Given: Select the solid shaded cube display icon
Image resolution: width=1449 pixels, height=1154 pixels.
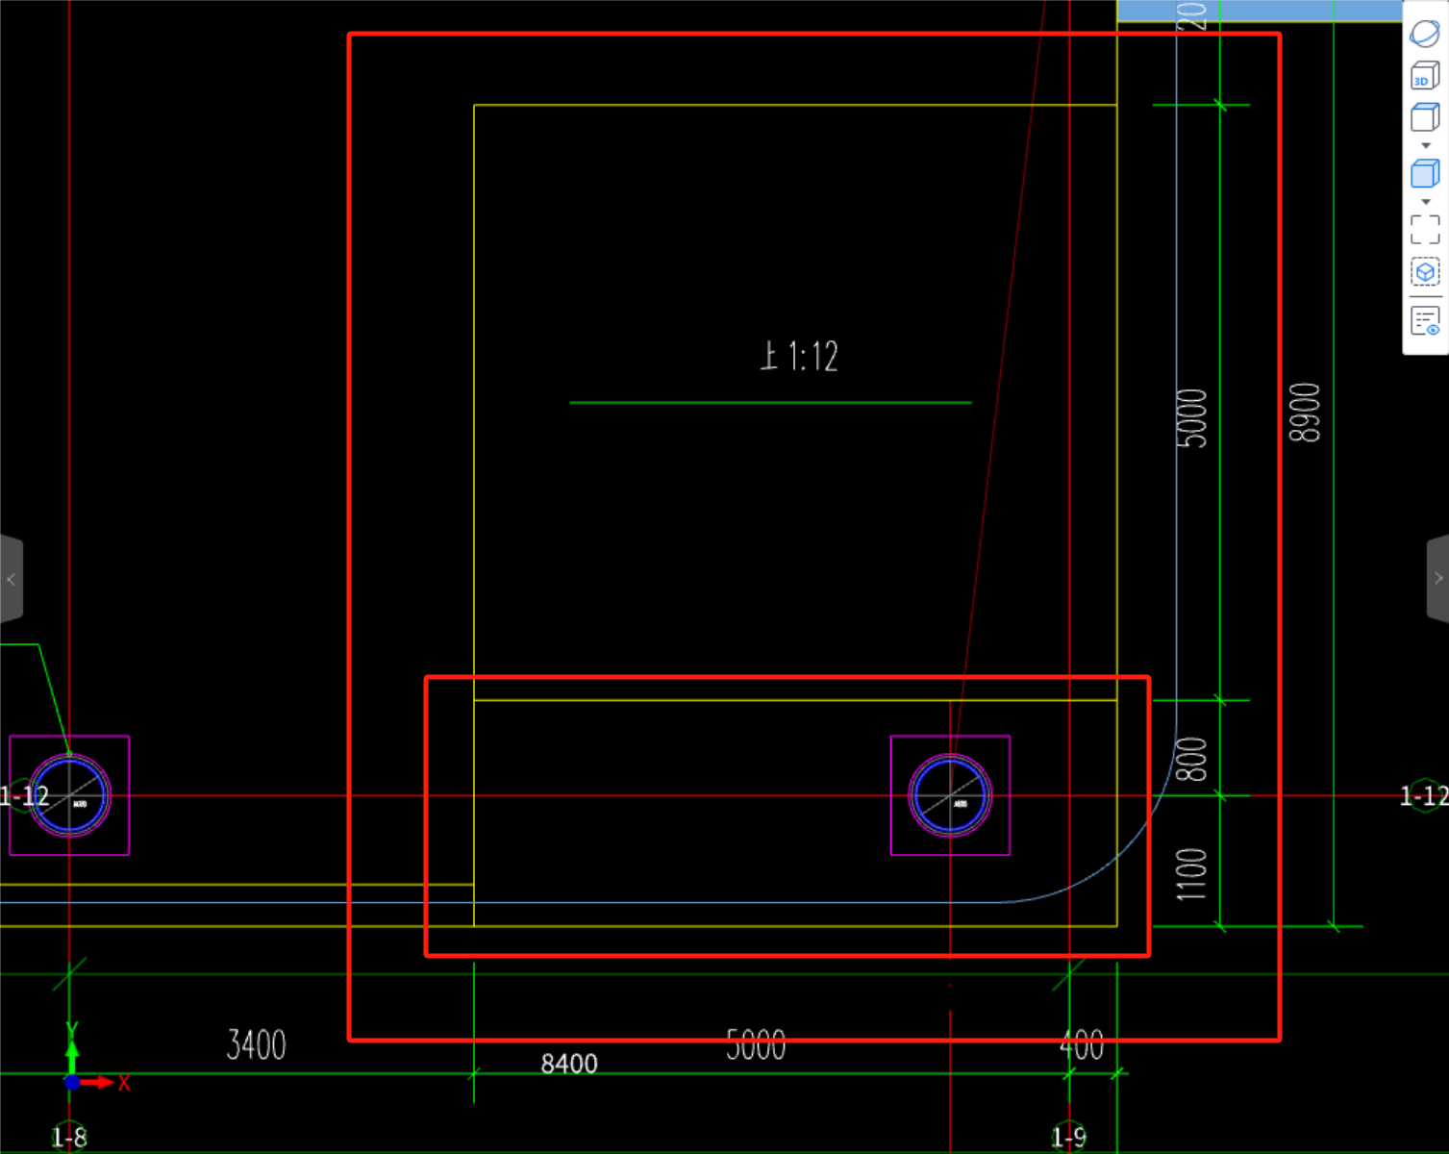Looking at the screenshot, I should [x=1425, y=173].
